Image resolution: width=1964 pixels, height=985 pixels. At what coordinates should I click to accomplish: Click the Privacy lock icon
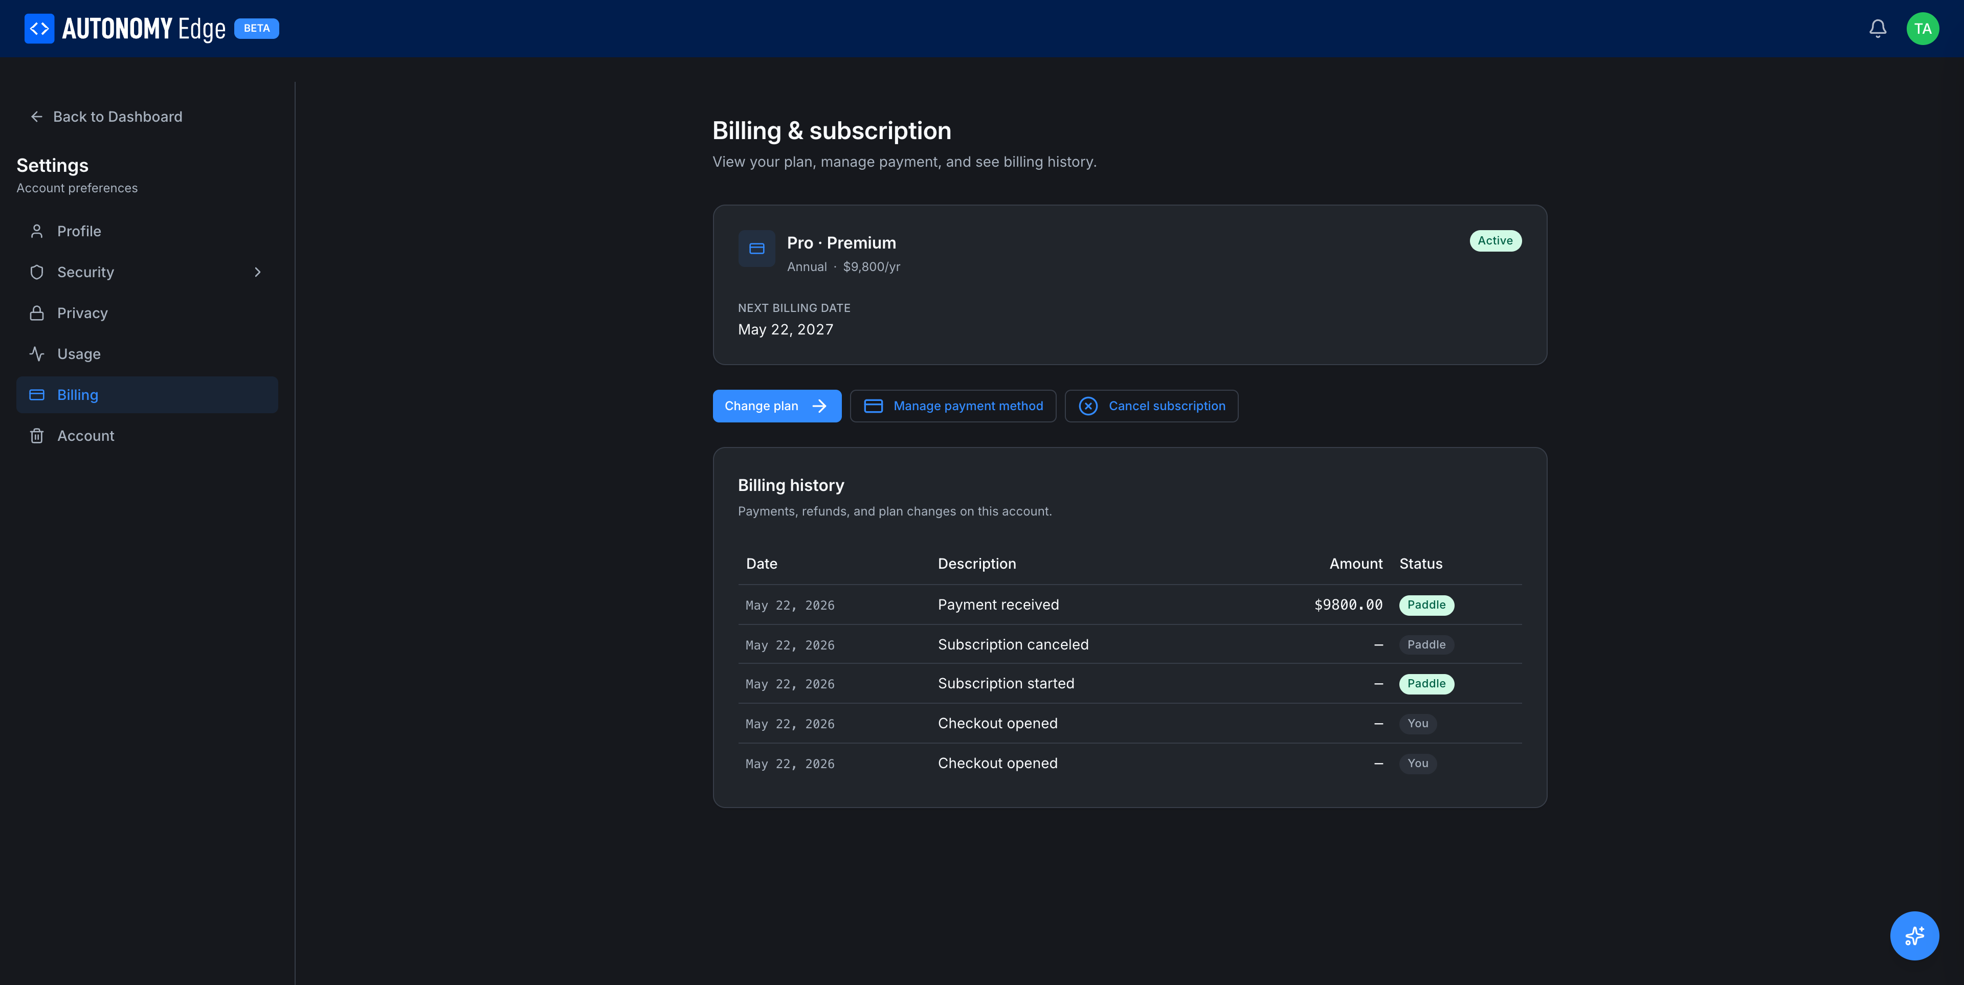point(37,314)
